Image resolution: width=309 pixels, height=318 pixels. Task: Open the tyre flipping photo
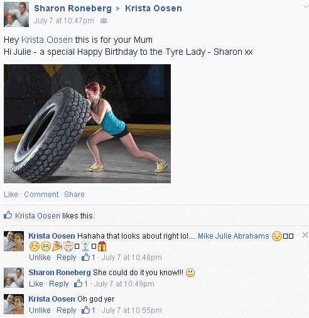point(87,123)
